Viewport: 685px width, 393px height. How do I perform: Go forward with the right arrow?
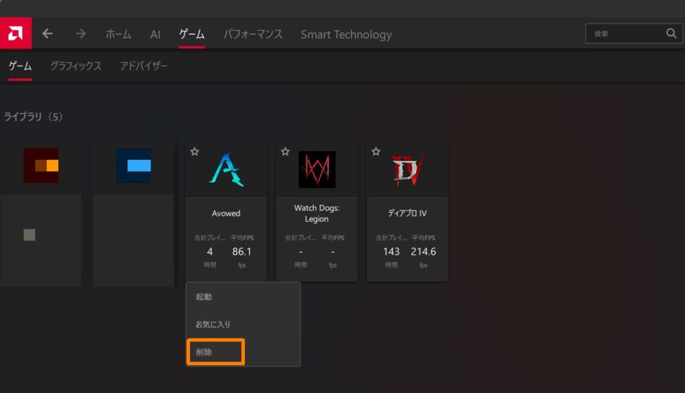[80, 33]
